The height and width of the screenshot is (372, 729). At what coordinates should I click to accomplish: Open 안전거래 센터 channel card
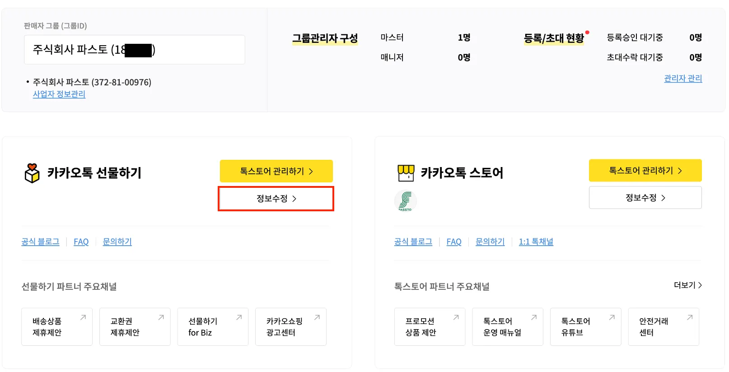tap(663, 327)
